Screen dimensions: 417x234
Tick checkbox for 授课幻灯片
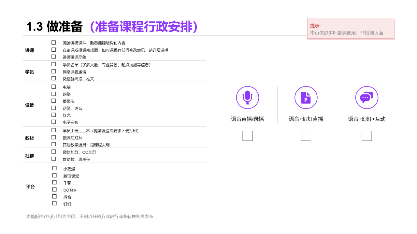(x=54, y=137)
